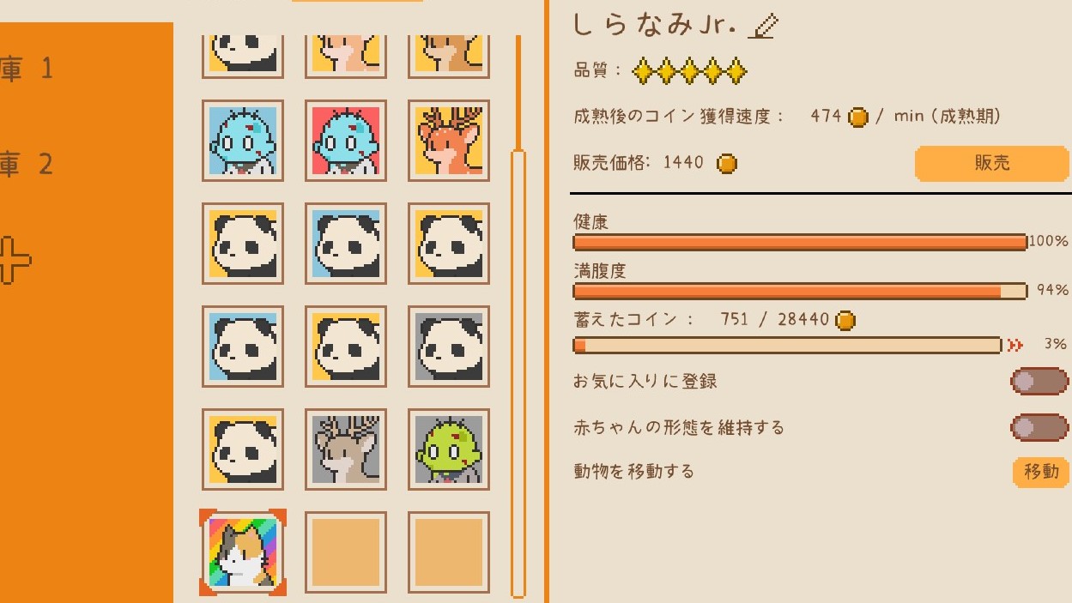Select the green zombie animal on gray background
Viewport: 1072px width, 603px height.
[x=449, y=449]
